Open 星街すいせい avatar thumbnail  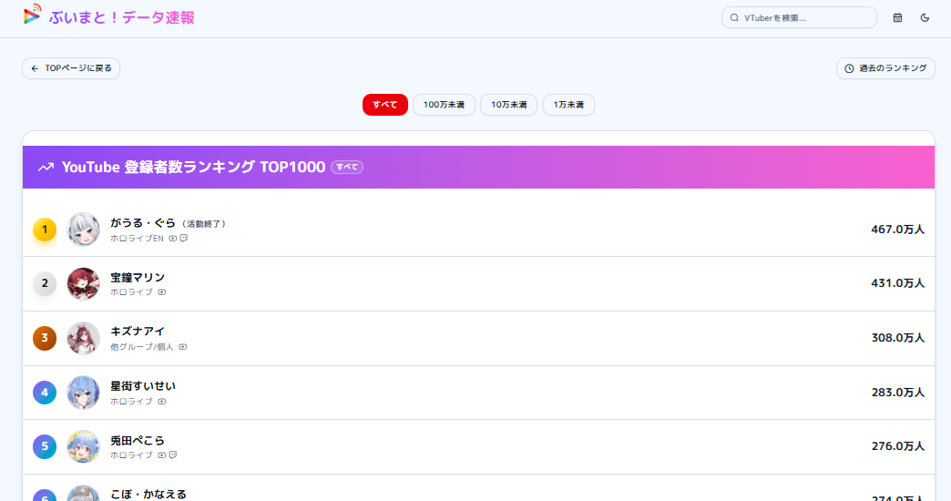click(x=83, y=393)
